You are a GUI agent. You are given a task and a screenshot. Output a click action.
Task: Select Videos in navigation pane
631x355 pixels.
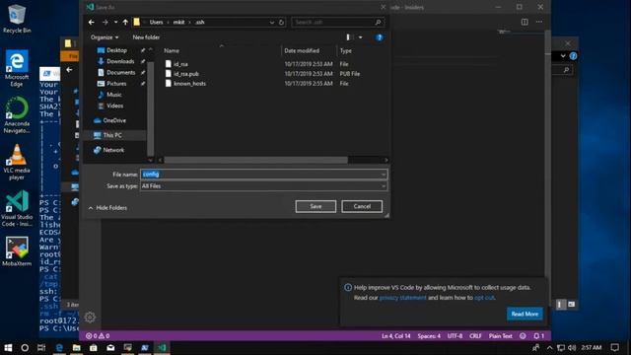[114, 106]
